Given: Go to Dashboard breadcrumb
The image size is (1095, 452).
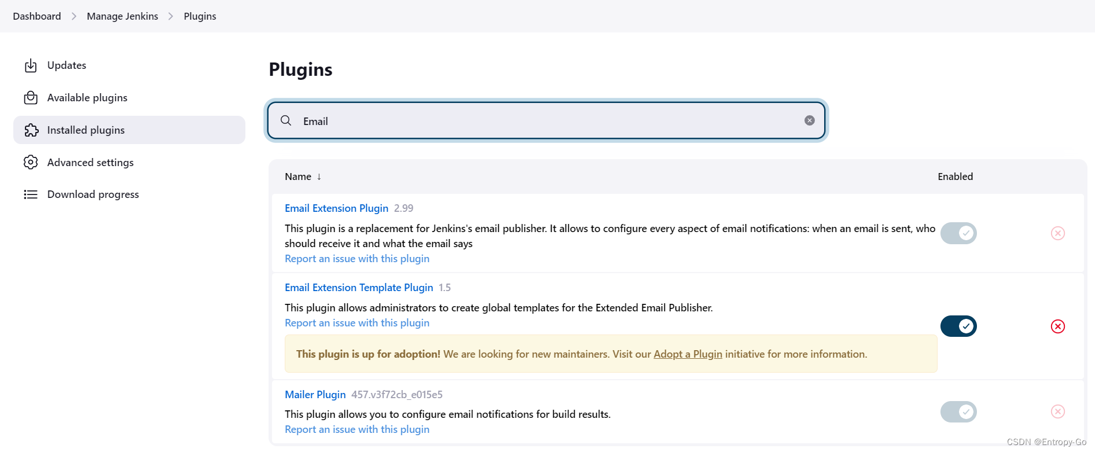Looking at the screenshot, I should pyautogui.click(x=37, y=16).
